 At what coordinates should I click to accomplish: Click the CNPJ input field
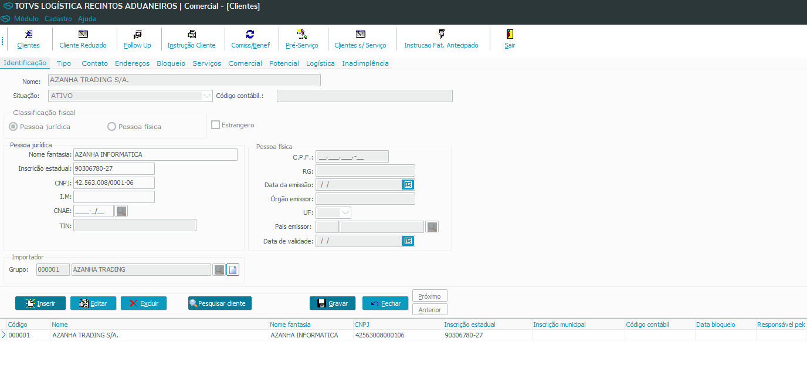click(114, 183)
